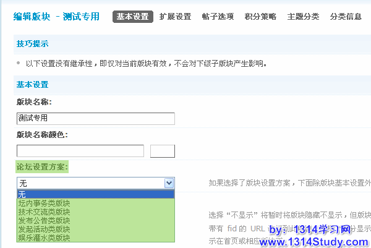Choose the 发布公告类版块 option
The width and height of the screenshot is (371, 248).
(45, 220)
